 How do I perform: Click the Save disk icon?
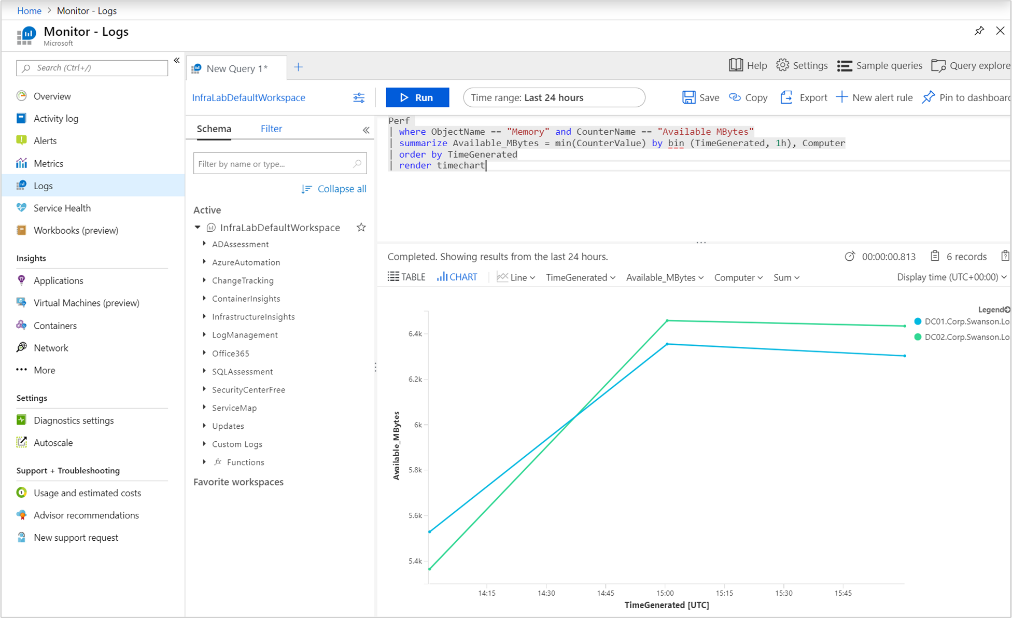688,97
